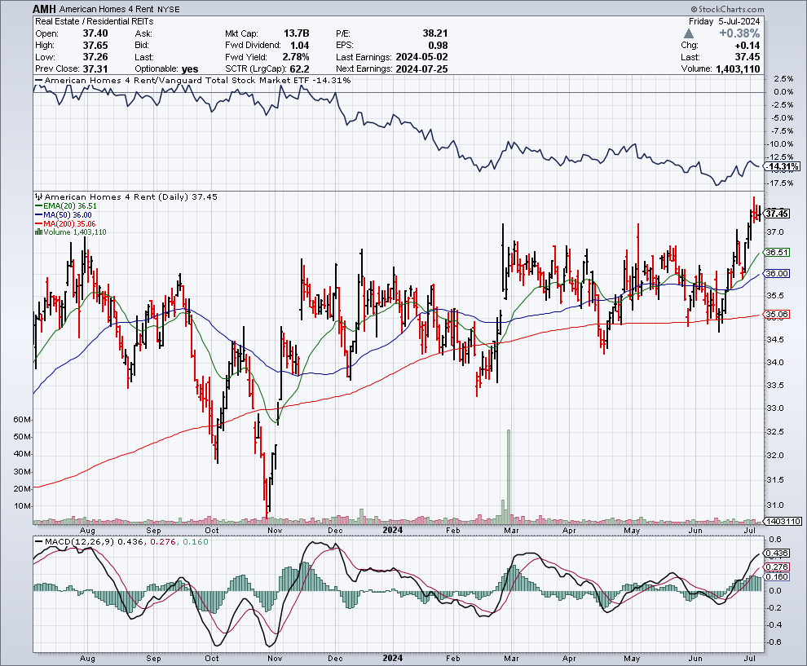Click the SCTR (LrgCap) value 62.2
Viewport: 807px width, 666px height.
(x=299, y=69)
